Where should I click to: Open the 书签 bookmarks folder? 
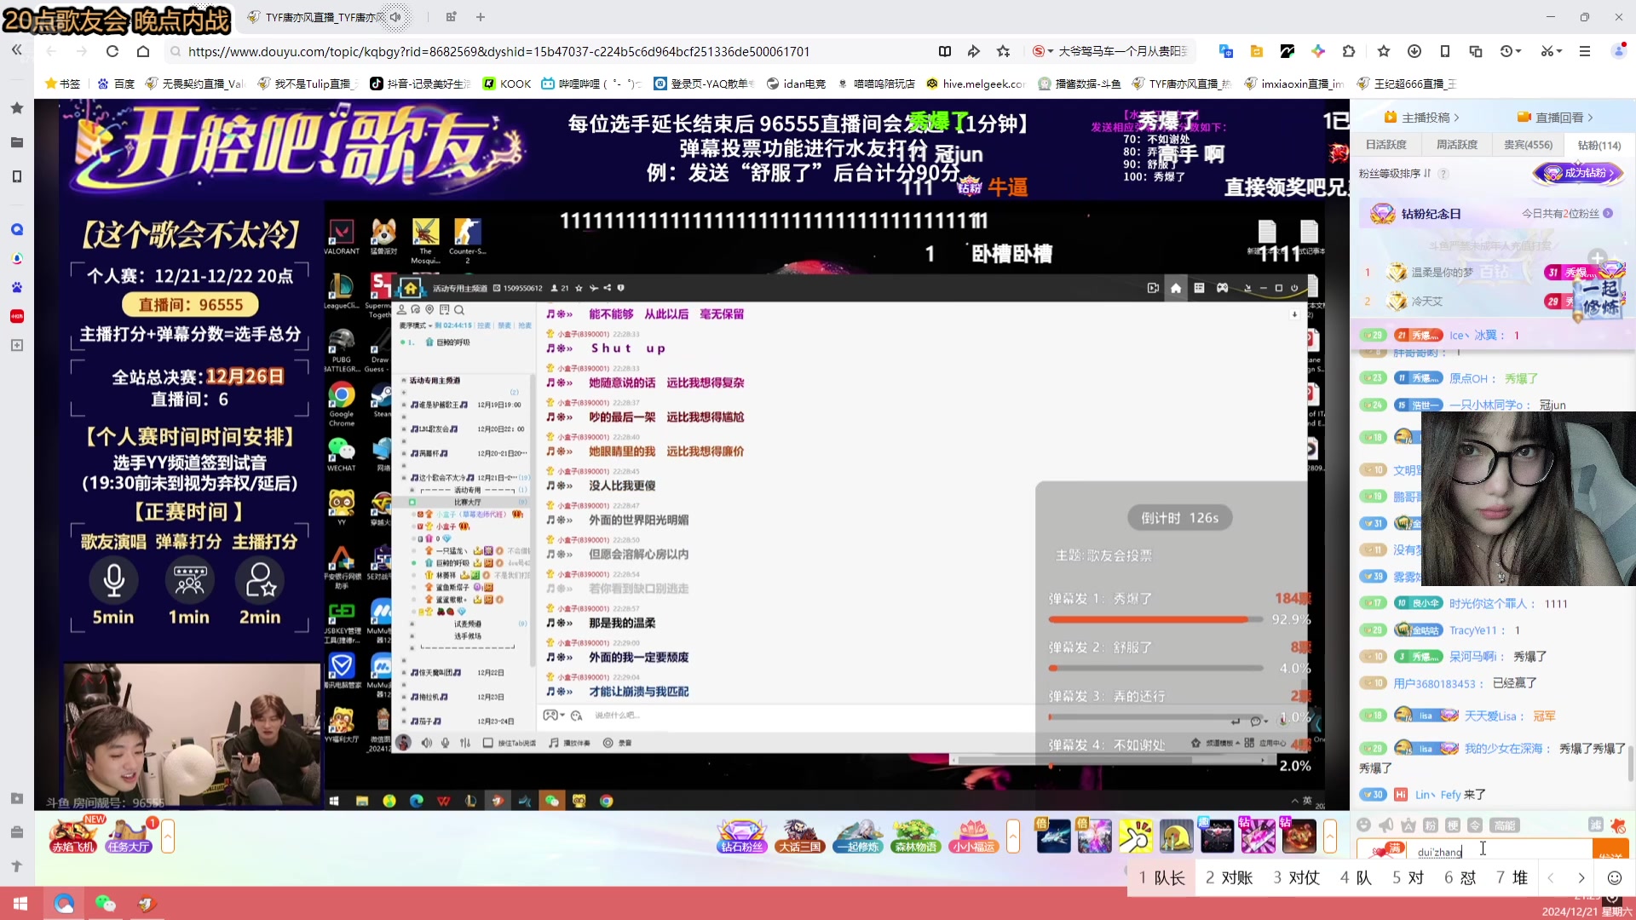click(x=62, y=83)
